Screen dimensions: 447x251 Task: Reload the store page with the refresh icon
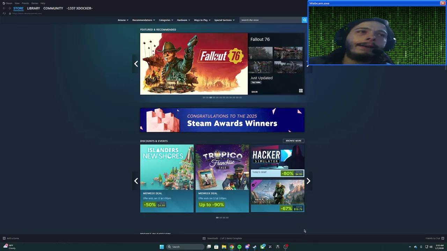[4, 13]
